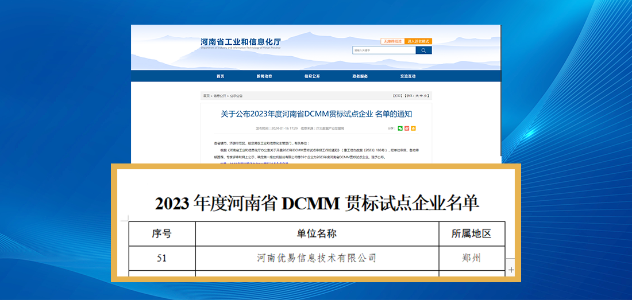Open the 新闻动态 navigation menu item
The height and width of the screenshot is (300, 632).
pyautogui.click(x=264, y=76)
